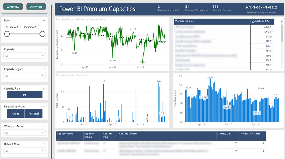The height and width of the screenshot is (159, 285).
Task: Edit the start date field 4/13/2020
Action: pyautogui.click(x=12, y=27)
